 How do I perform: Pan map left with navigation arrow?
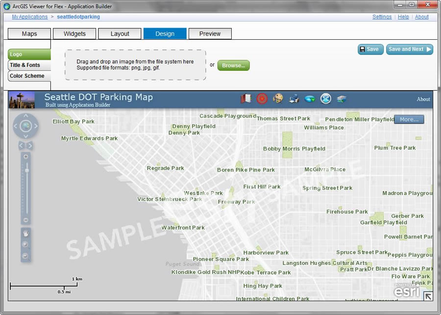[16, 126]
